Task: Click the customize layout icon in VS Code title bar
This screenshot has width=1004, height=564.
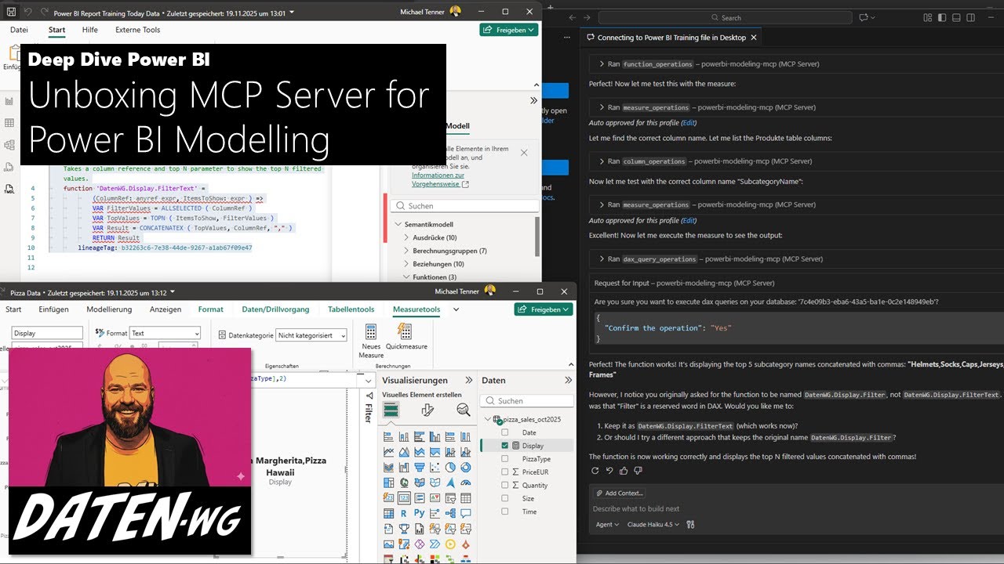Action: (928, 17)
